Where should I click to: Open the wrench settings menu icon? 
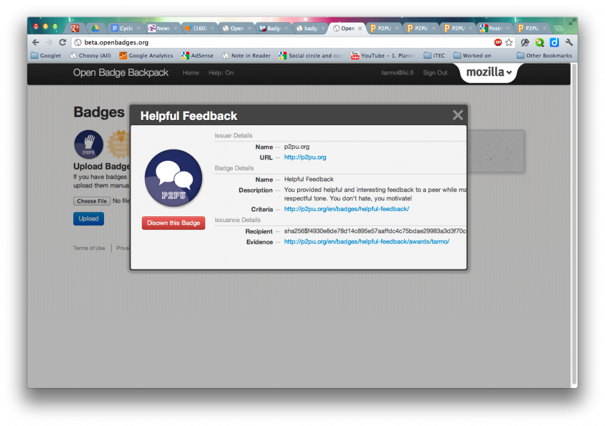569,43
